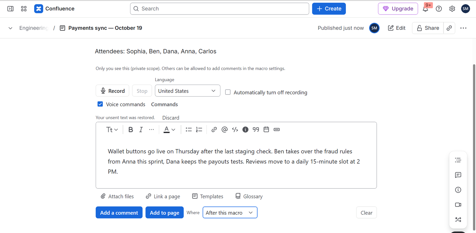Open the Commands list link

165,104
